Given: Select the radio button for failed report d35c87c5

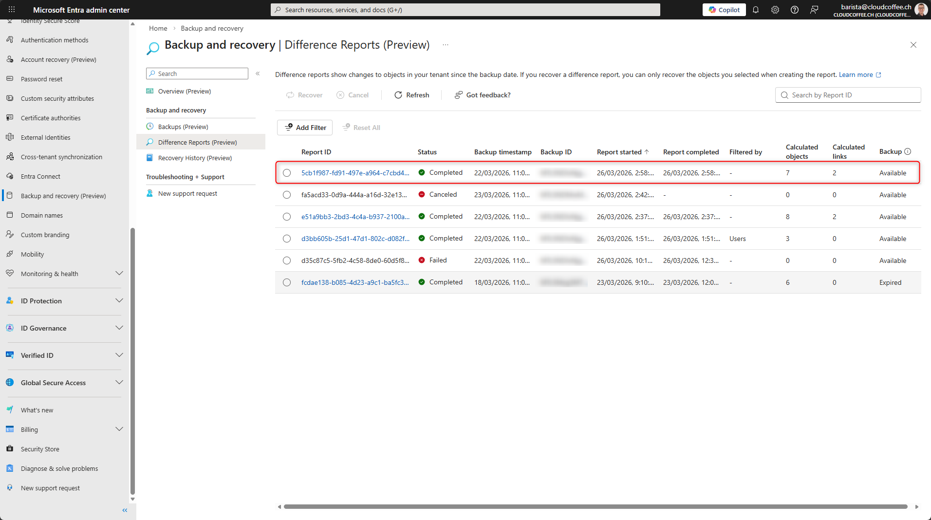Looking at the screenshot, I should click(287, 260).
